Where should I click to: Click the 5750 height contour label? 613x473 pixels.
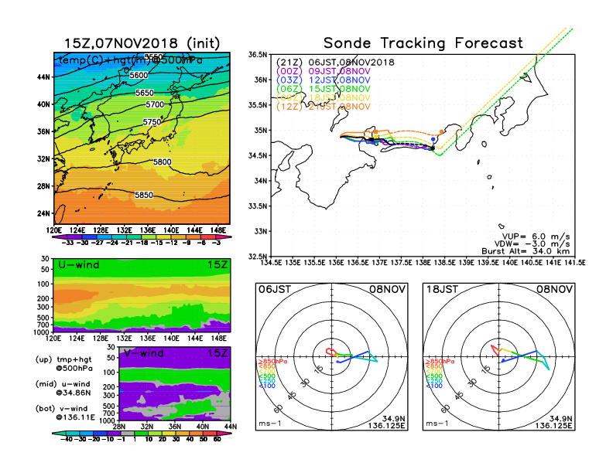153,123
